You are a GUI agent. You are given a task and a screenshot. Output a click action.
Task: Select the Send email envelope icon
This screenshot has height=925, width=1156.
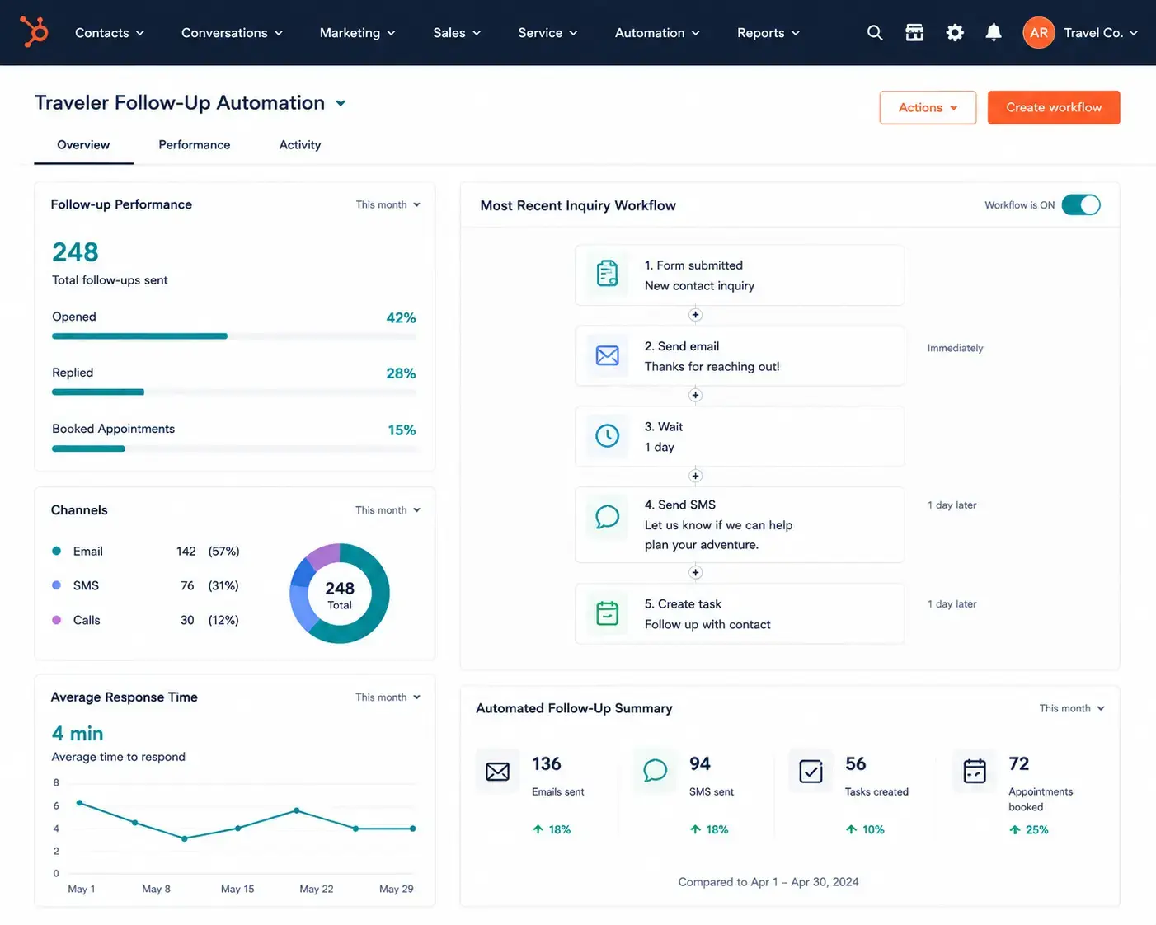[608, 355]
